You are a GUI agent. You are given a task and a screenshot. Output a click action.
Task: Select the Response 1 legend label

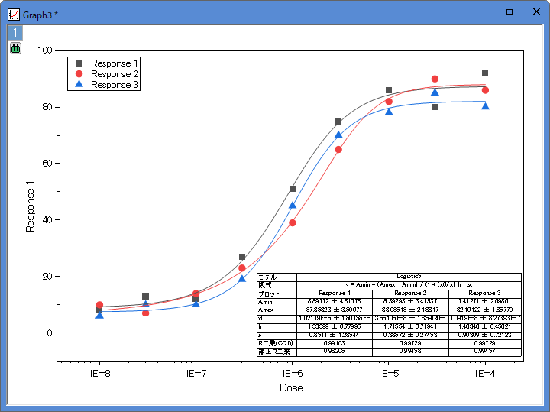coord(115,63)
